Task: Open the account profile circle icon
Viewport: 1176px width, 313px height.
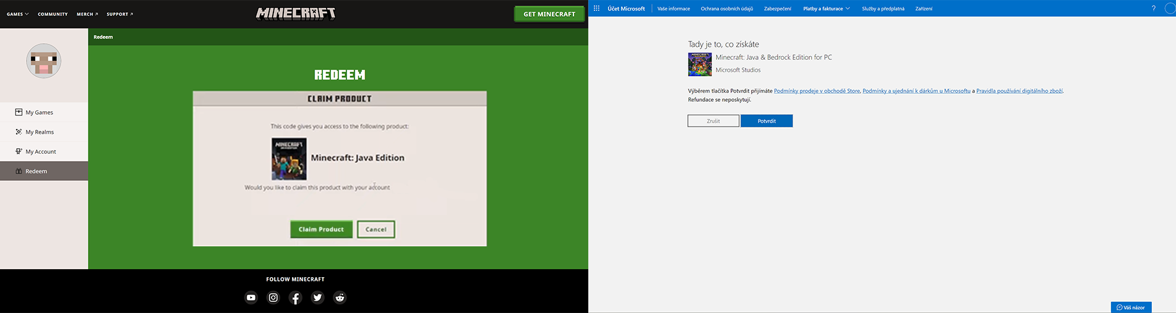Action: pos(1171,8)
